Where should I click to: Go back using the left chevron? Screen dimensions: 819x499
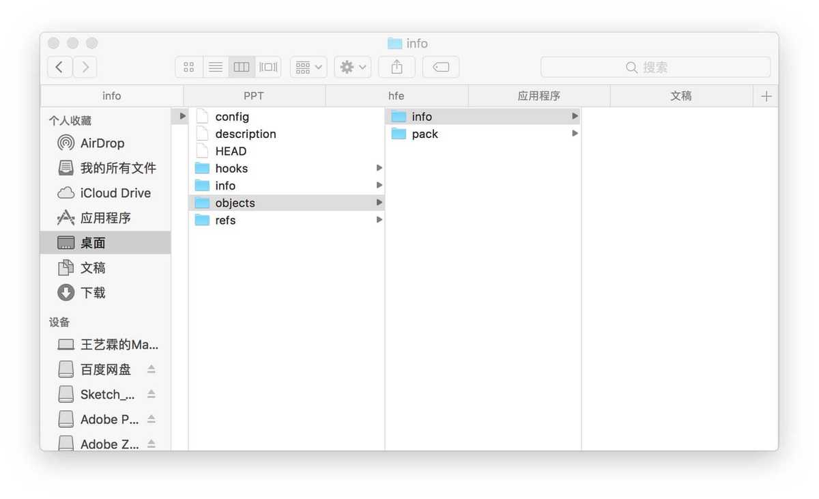(x=60, y=67)
